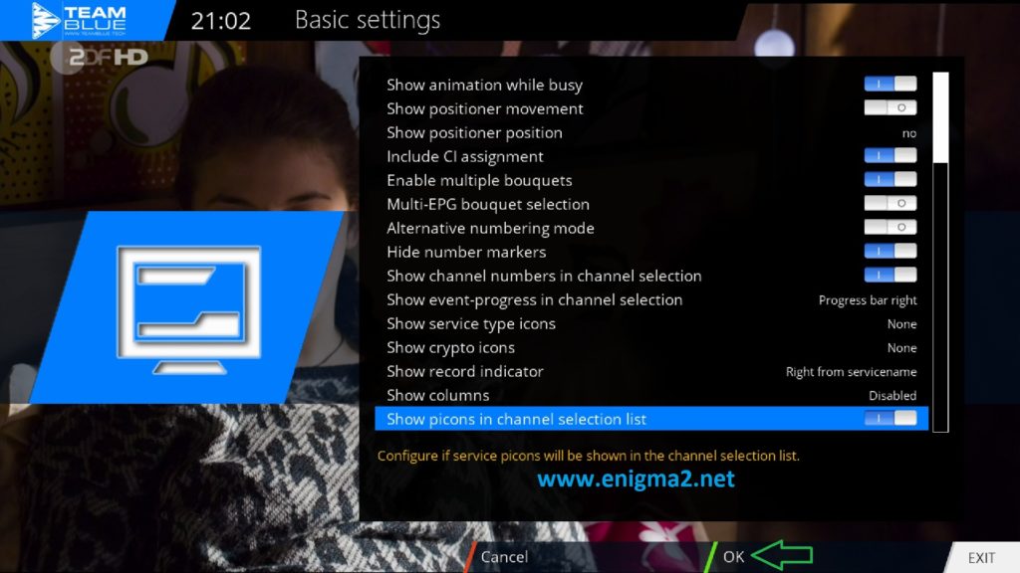Disable Hide number markers
1020x573 pixels.
click(892, 251)
